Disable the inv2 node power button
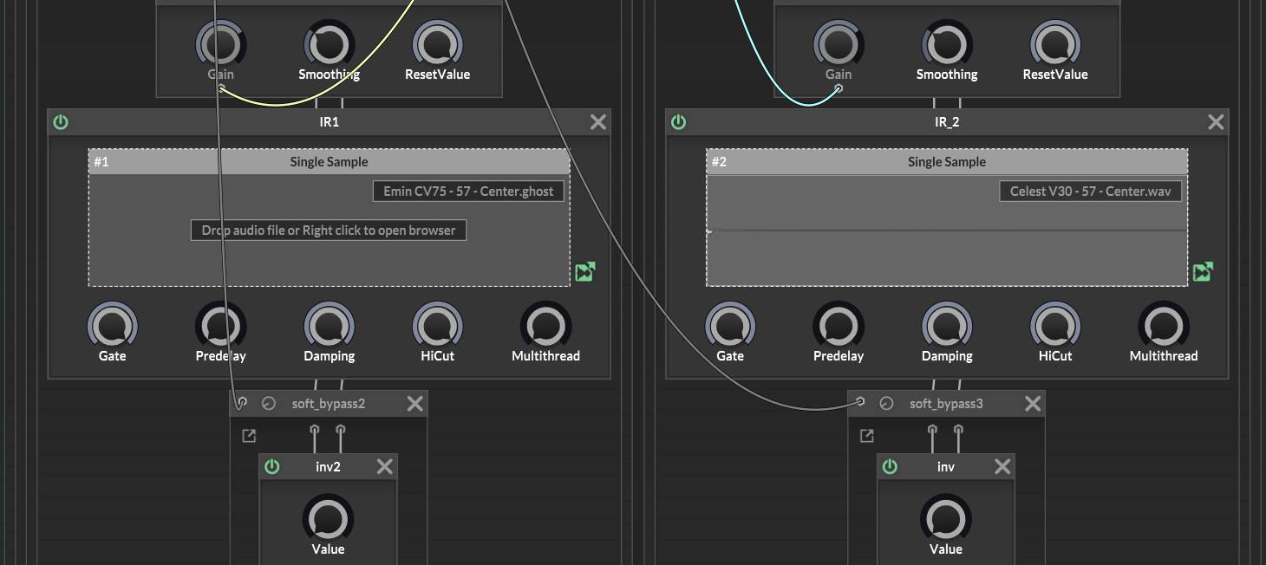This screenshot has height=565, width=1266. point(272,467)
